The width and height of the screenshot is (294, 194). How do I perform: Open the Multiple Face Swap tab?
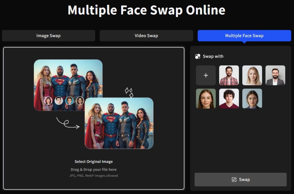click(x=244, y=35)
